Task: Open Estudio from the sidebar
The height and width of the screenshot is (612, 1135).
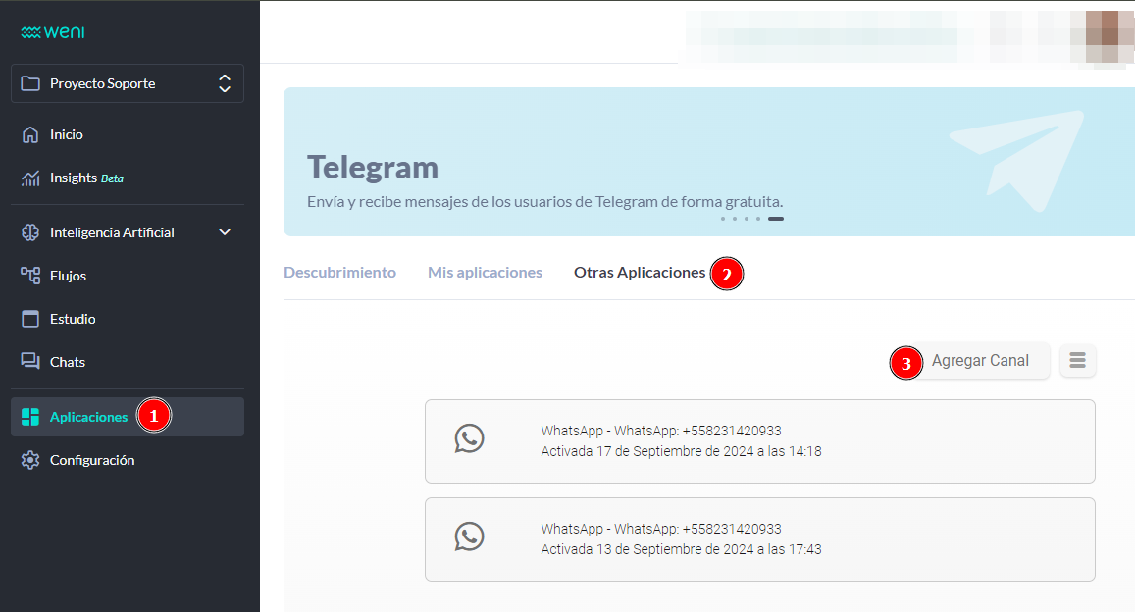Action: point(128,319)
